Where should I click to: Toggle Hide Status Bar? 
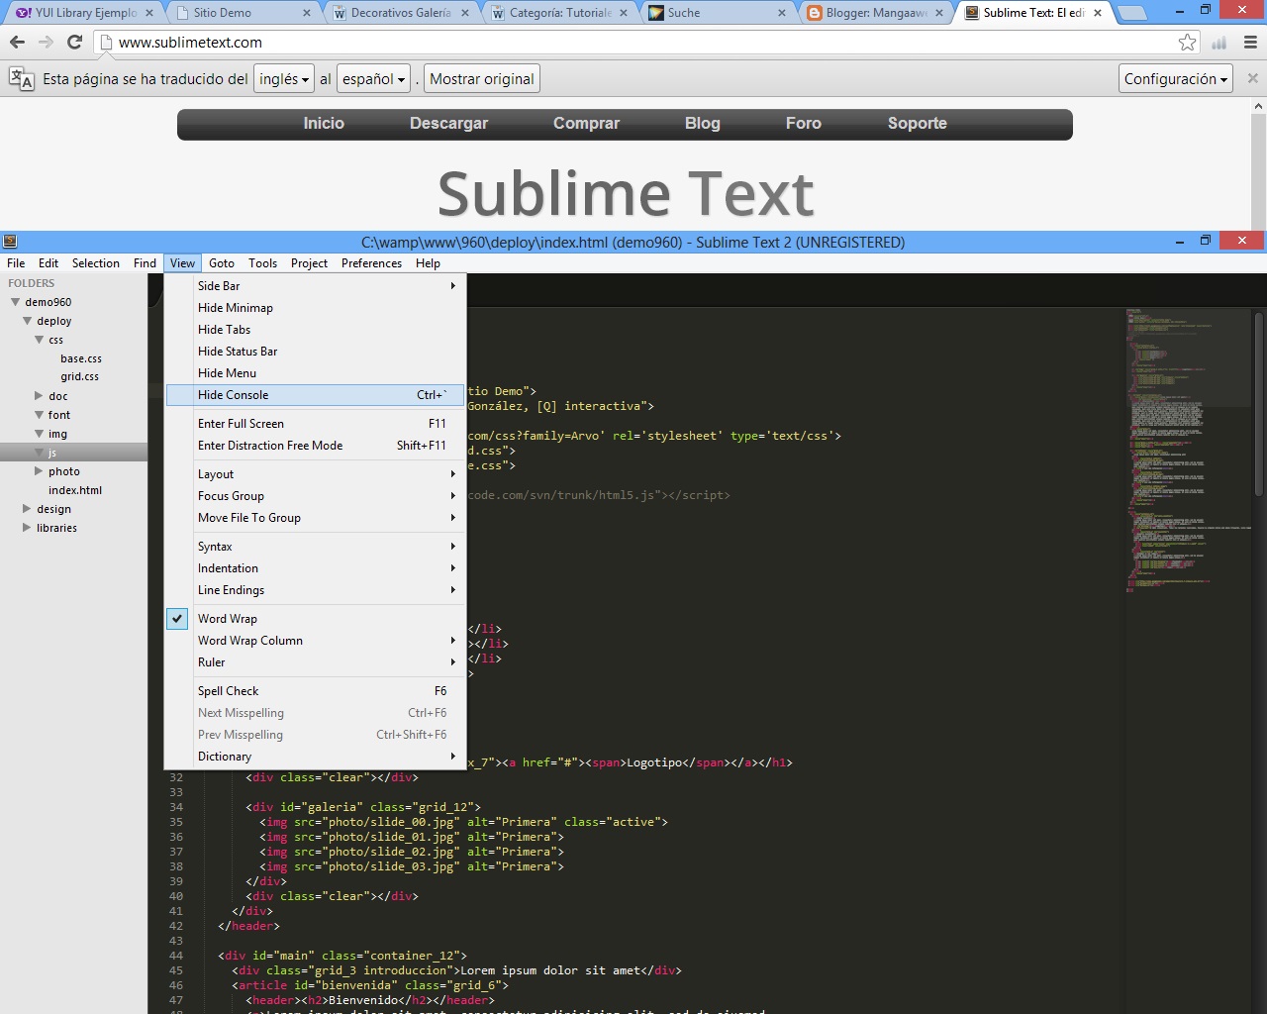tap(238, 351)
